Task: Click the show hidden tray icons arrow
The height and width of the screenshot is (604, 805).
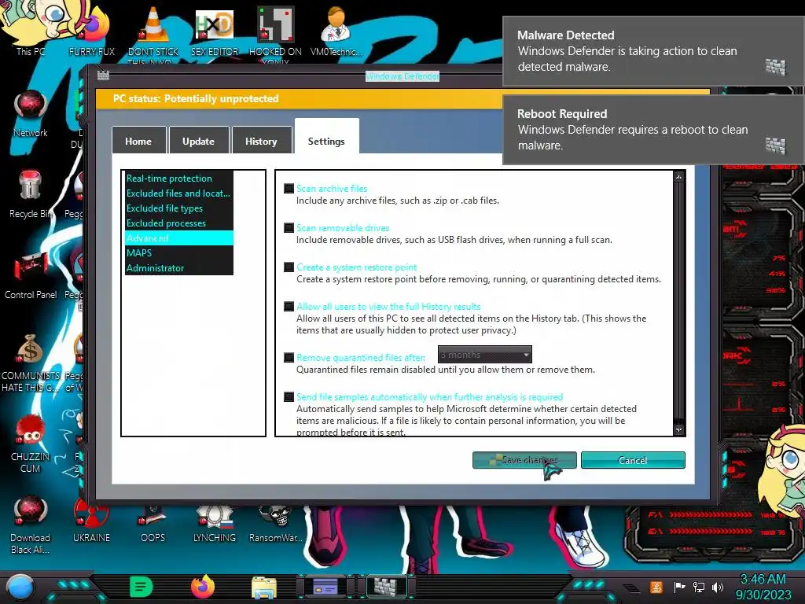Action: click(631, 587)
